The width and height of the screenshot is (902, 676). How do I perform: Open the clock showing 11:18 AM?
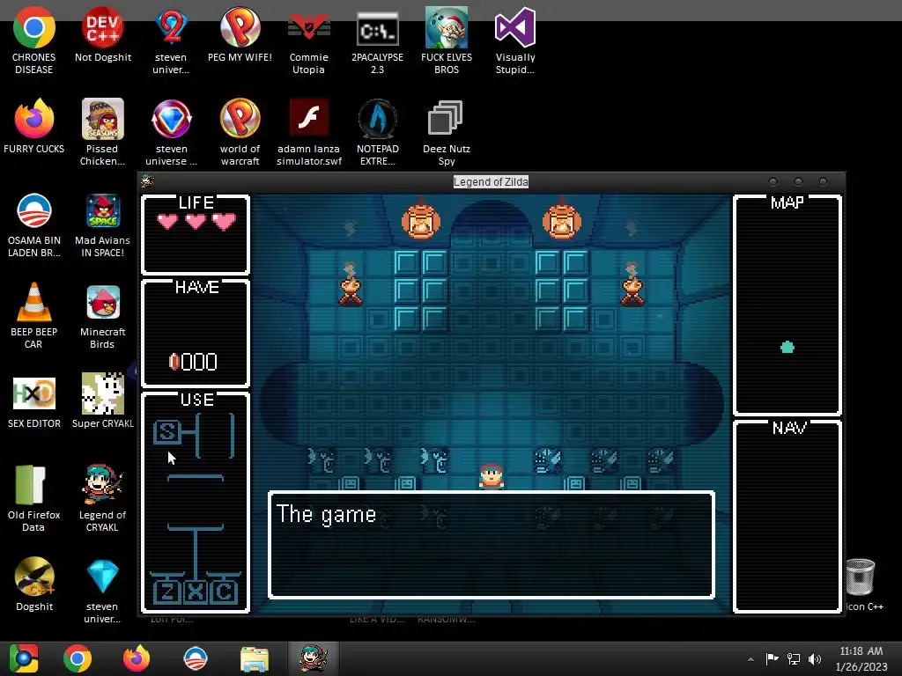(861, 658)
